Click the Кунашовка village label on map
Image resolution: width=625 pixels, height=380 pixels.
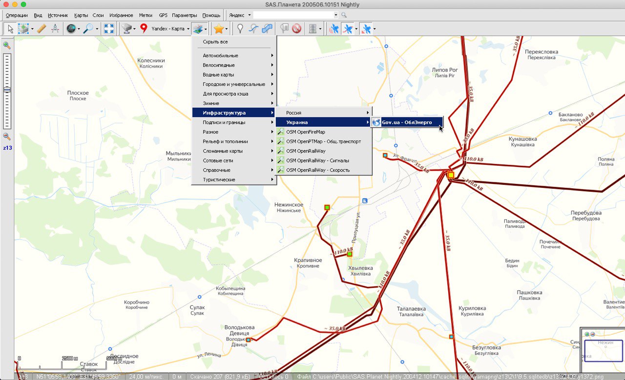point(523,139)
